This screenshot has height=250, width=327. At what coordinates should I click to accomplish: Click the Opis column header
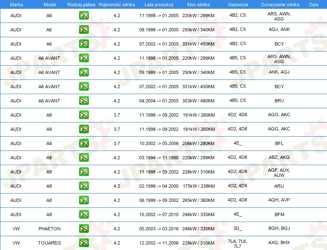click(314, 5)
